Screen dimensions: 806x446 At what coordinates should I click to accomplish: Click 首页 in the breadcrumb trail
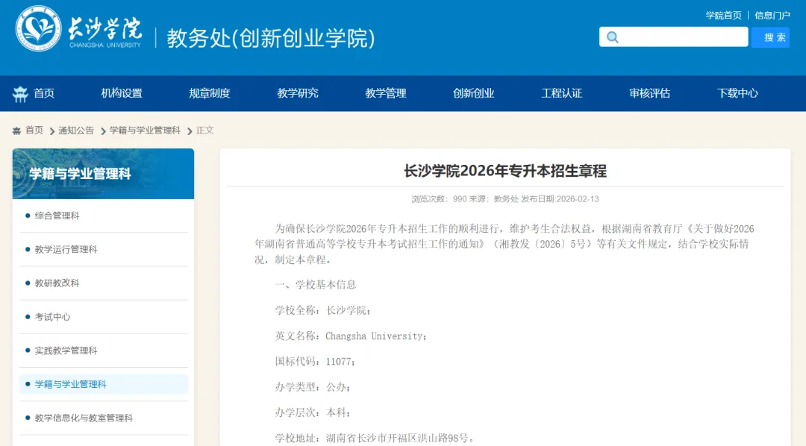(34, 131)
